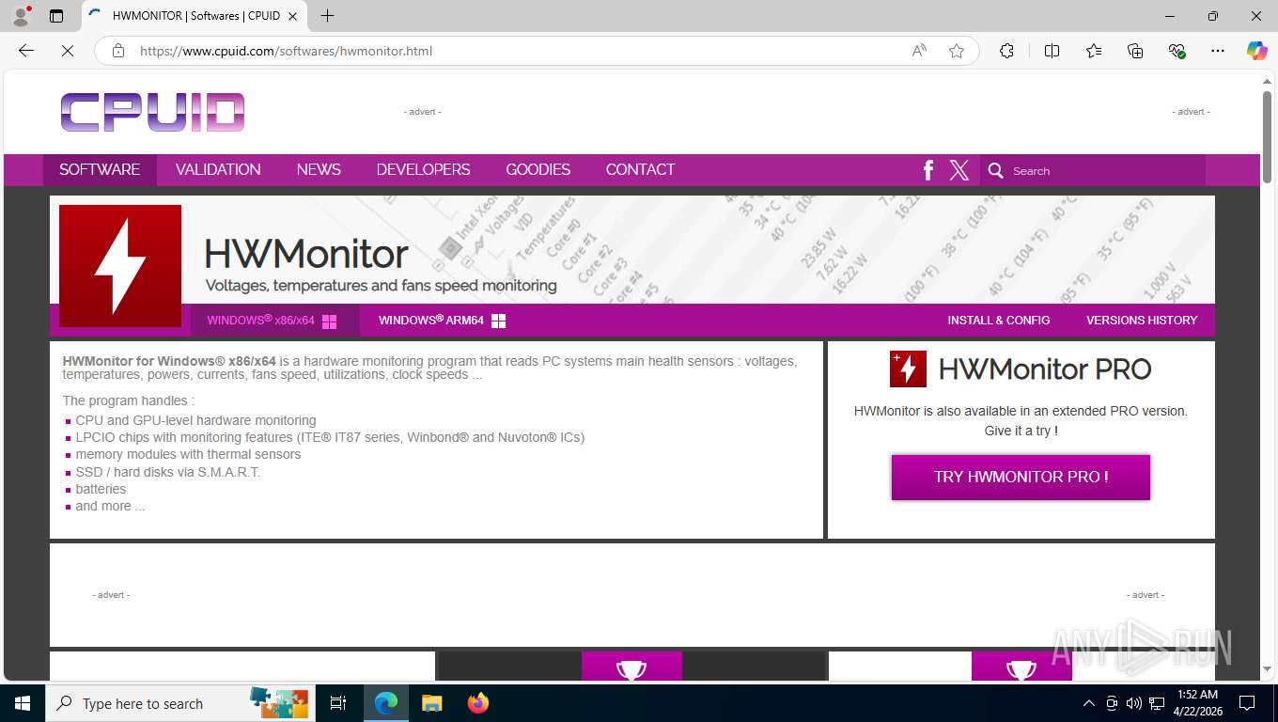The image size is (1278, 722).
Task: Open CPUID X (Twitter) icon
Action: (x=959, y=170)
